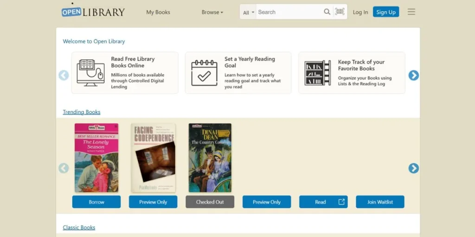Viewport: 475px width, 237px height.
Task: Expand the Browse dropdown menu
Action: (212, 12)
